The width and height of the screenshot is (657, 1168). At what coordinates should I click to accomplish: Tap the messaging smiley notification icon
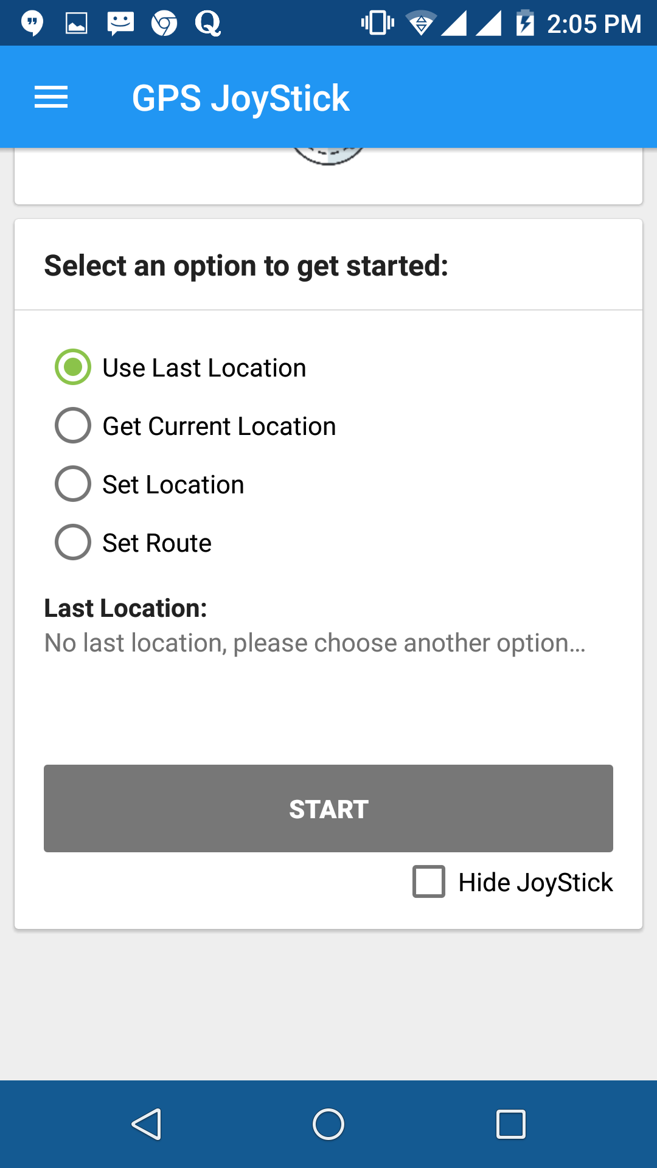(120, 24)
